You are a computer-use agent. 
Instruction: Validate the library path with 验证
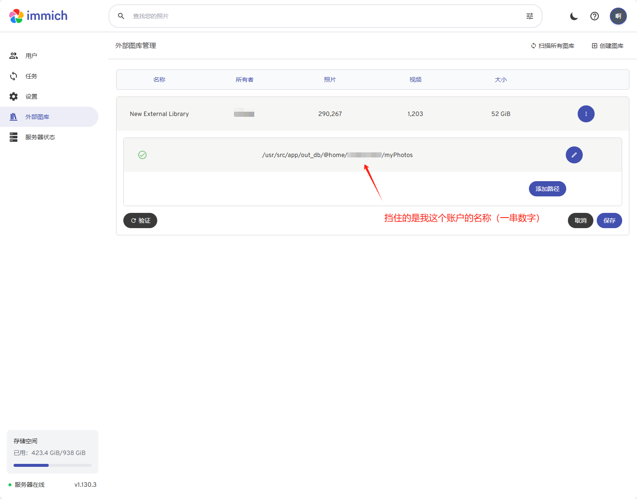coord(140,221)
